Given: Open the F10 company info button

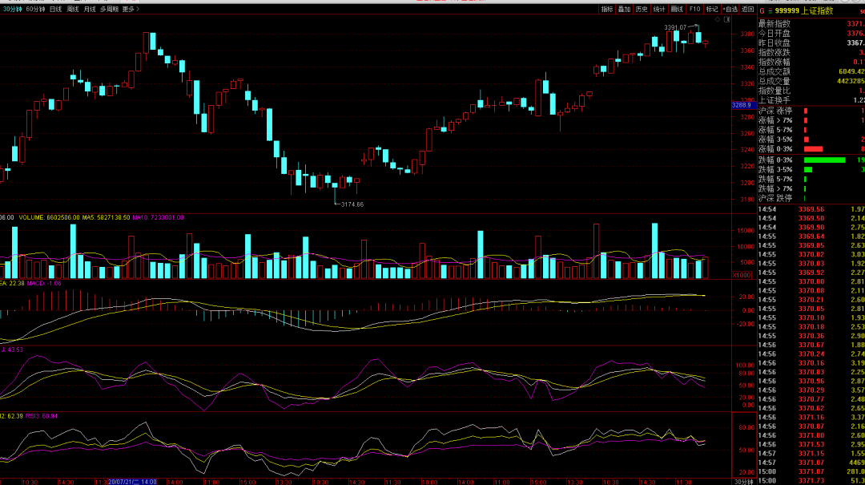Looking at the screenshot, I should coord(694,10).
